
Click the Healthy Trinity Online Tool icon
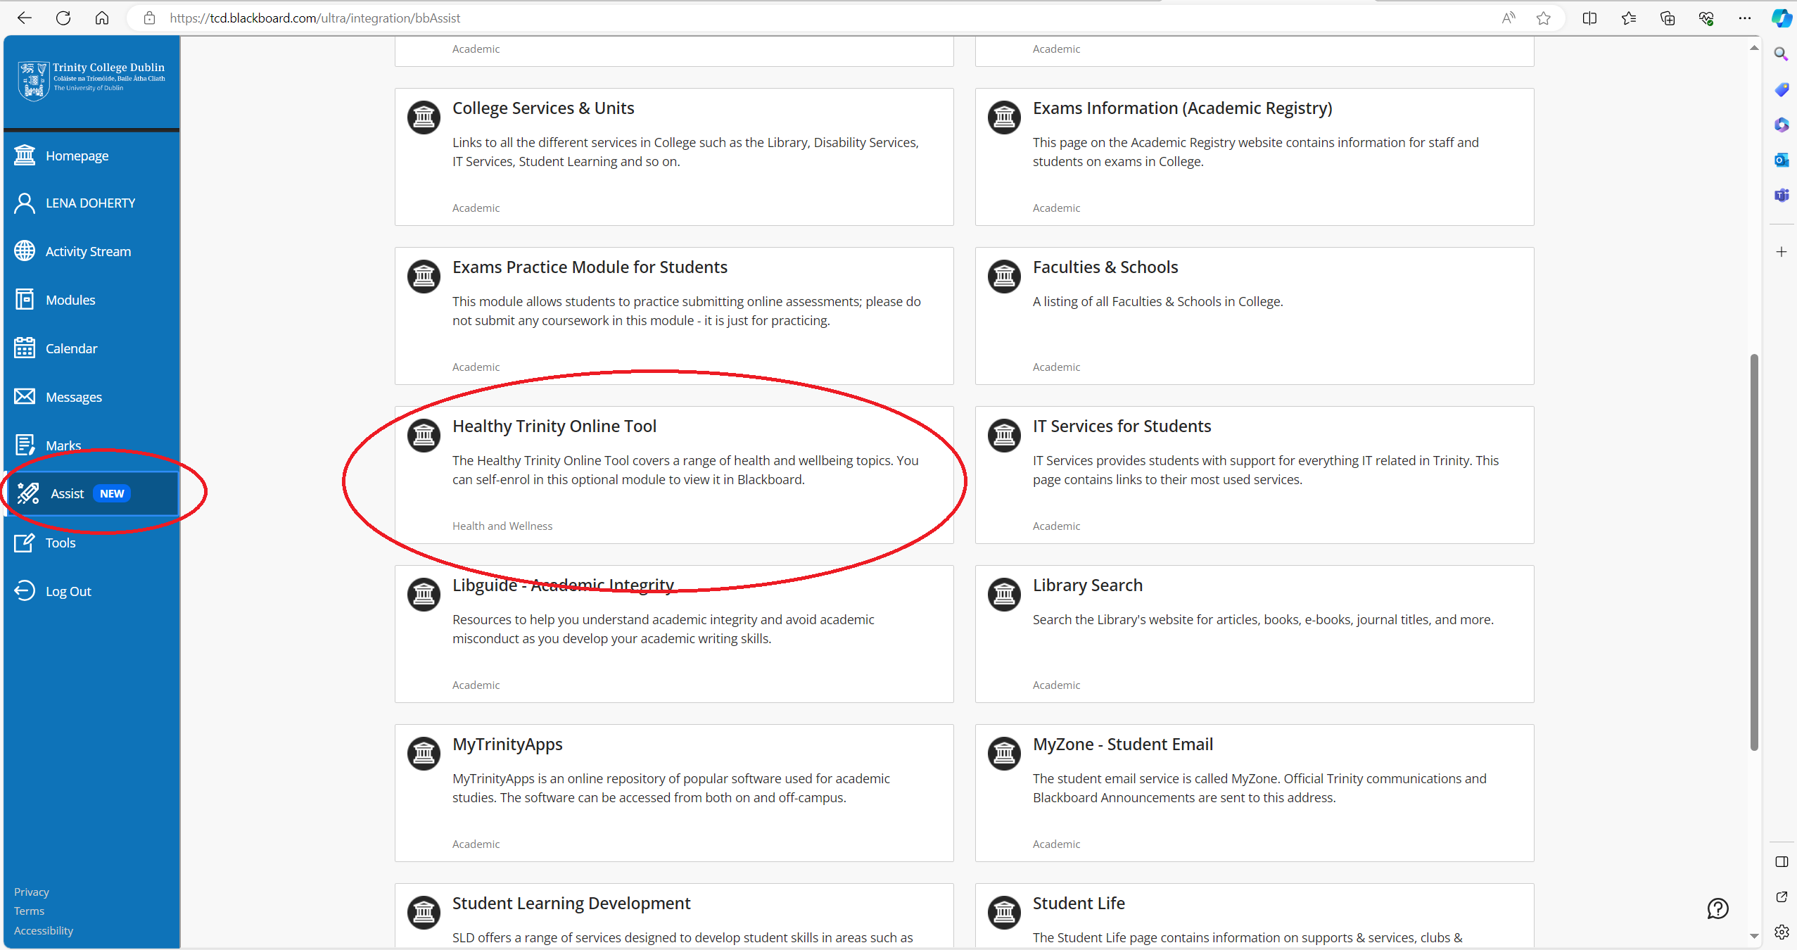click(424, 436)
